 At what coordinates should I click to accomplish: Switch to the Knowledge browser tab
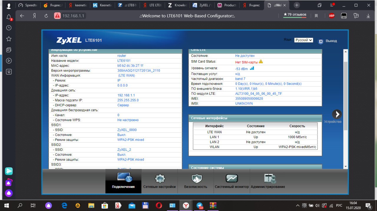coord(177,5)
